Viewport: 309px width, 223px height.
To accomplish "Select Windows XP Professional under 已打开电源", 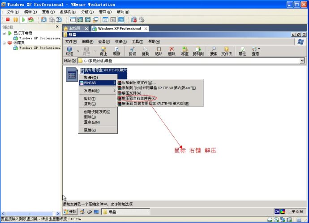I will 37,38.
